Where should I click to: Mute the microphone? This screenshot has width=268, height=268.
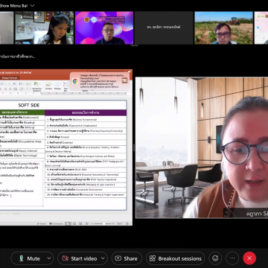coord(29,258)
